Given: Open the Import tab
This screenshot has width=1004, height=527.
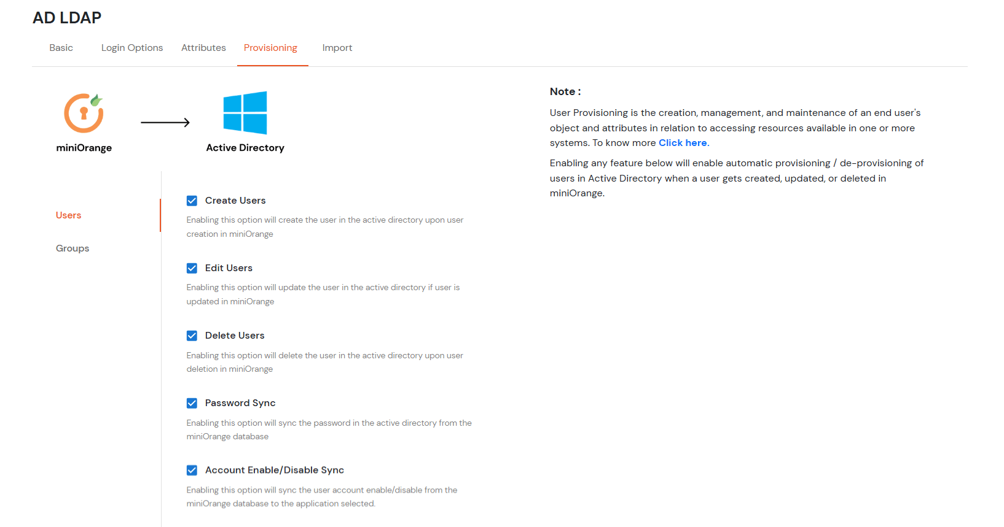Looking at the screenshot, I should point(337,48).
